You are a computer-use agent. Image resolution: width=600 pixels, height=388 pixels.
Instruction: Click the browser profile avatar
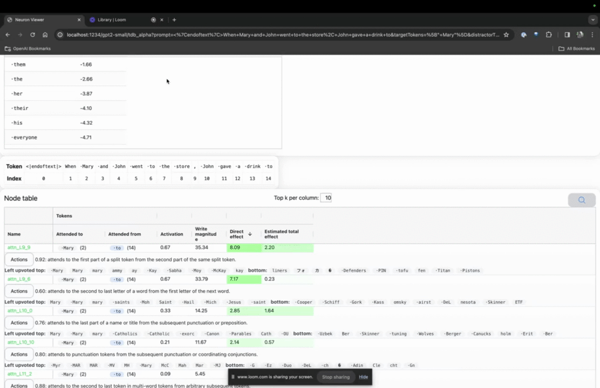(579, 35)
